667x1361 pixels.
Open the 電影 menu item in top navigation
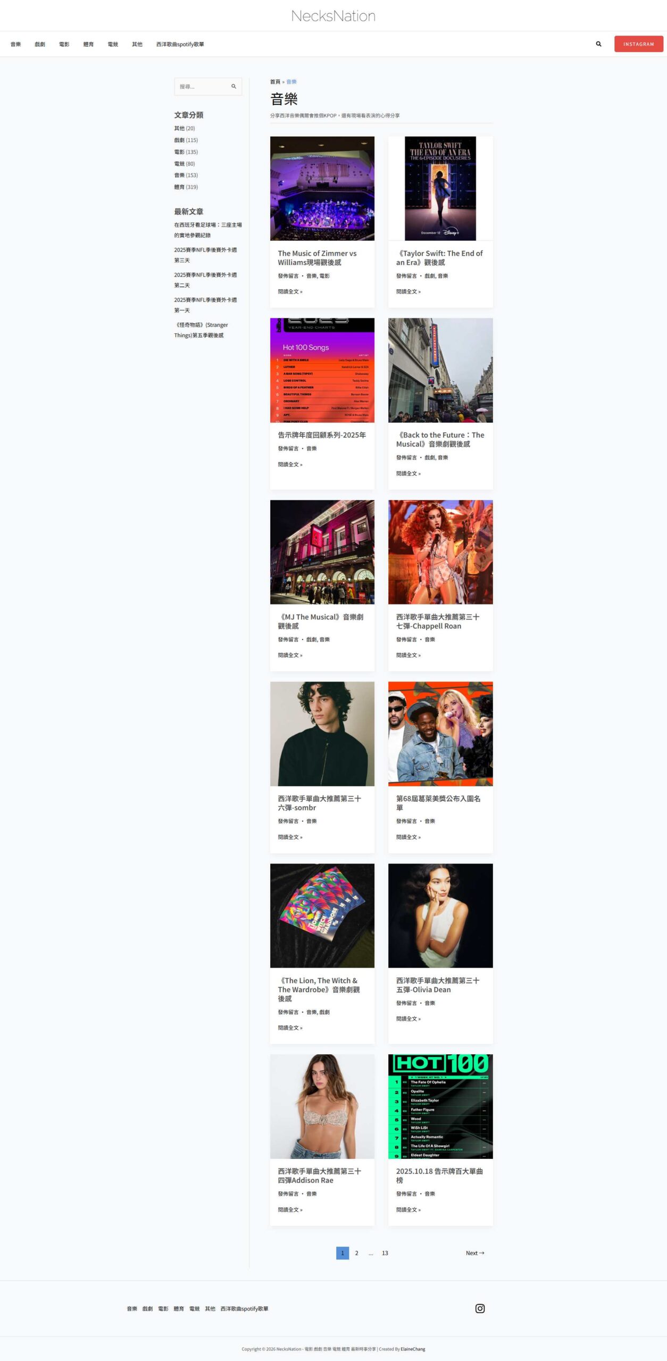coord(64,44)
